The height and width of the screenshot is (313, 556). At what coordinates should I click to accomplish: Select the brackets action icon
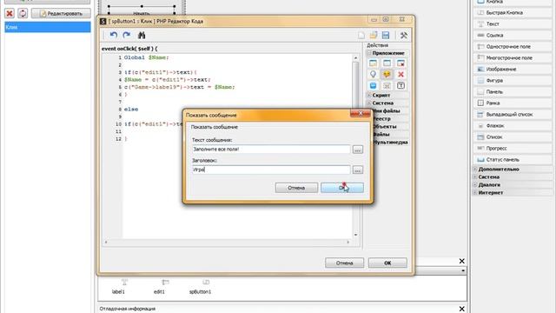(x=387, y=85)
